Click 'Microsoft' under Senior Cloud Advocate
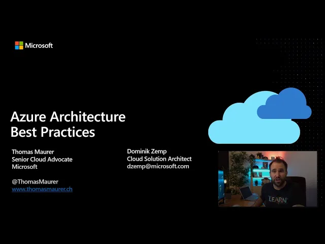 (x=24, y=167)
